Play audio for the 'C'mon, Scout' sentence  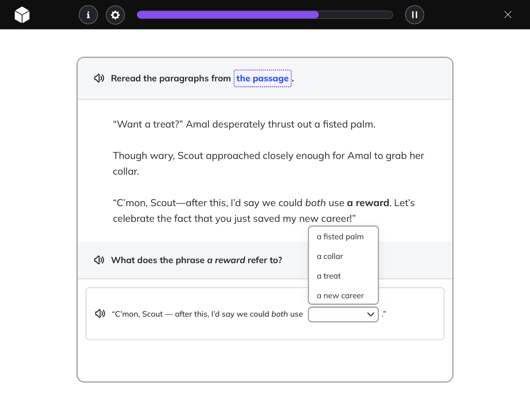(100, 314)
